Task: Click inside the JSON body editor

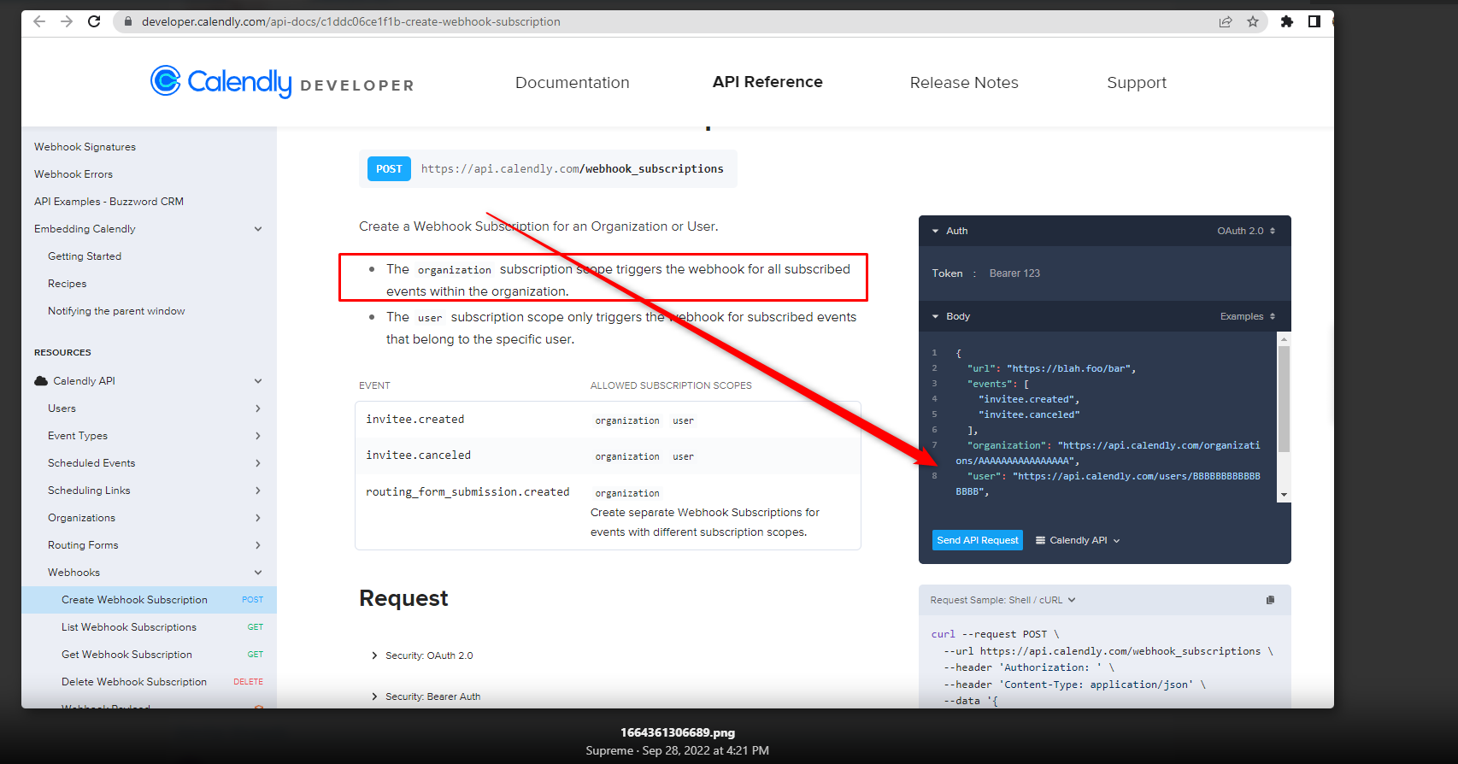Action: point(1098,417)
